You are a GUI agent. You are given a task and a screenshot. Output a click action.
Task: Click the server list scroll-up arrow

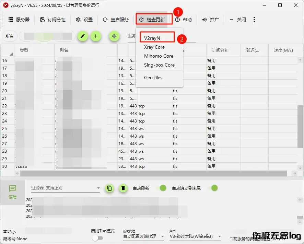(300, 60)
